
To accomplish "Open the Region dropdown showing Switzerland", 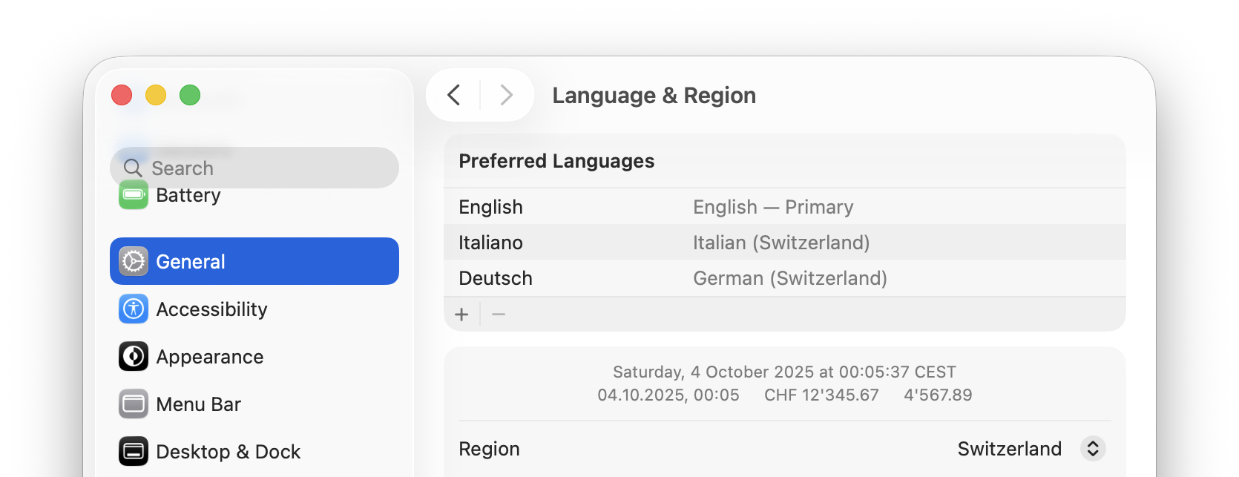I will coord(1092,448).
